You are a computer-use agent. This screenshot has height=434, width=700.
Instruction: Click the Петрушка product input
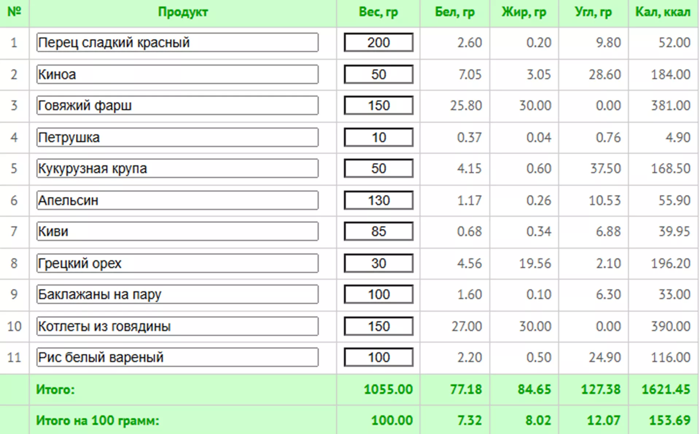[x=177, y=137]
